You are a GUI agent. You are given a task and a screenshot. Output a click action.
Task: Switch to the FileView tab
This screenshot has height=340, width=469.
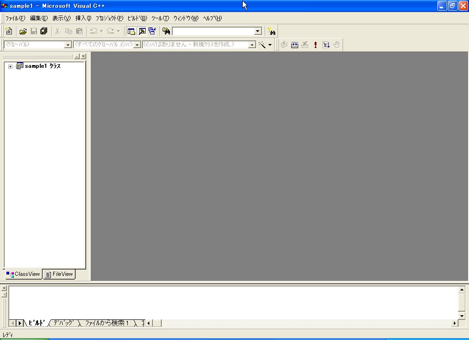pyautogui.click(x=59, y=274)
